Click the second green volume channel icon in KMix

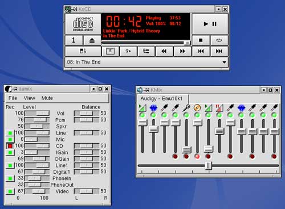(x=208, y=108)
